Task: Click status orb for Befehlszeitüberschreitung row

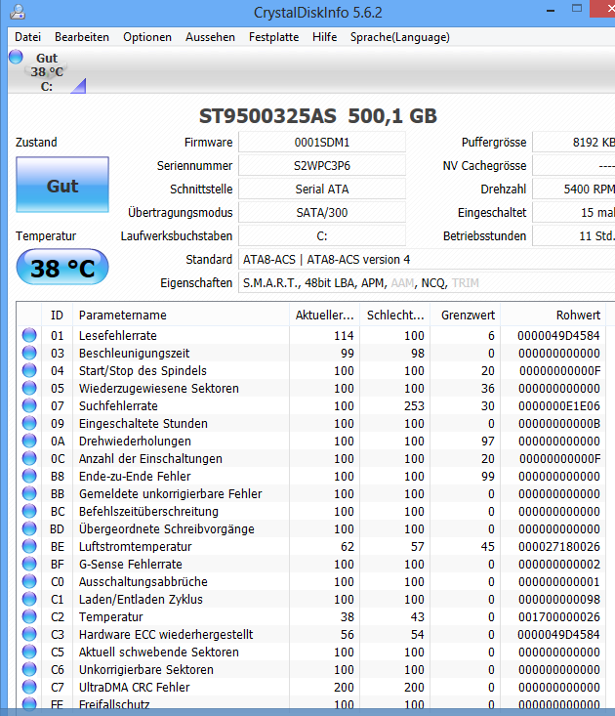Action: (x=29, y=511)
